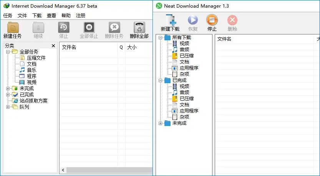This screenshot has width=320, height=176.
Task: Select 应用程序 under 已完成 in Neat
Action: 189,111
